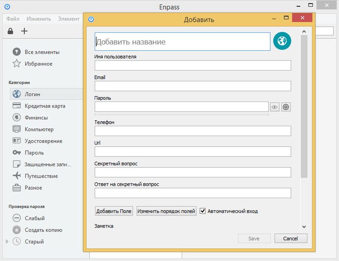This screenshot has width=339, height=261.
Task: Expand the Старый tree arrow
Action: point(7,242)
